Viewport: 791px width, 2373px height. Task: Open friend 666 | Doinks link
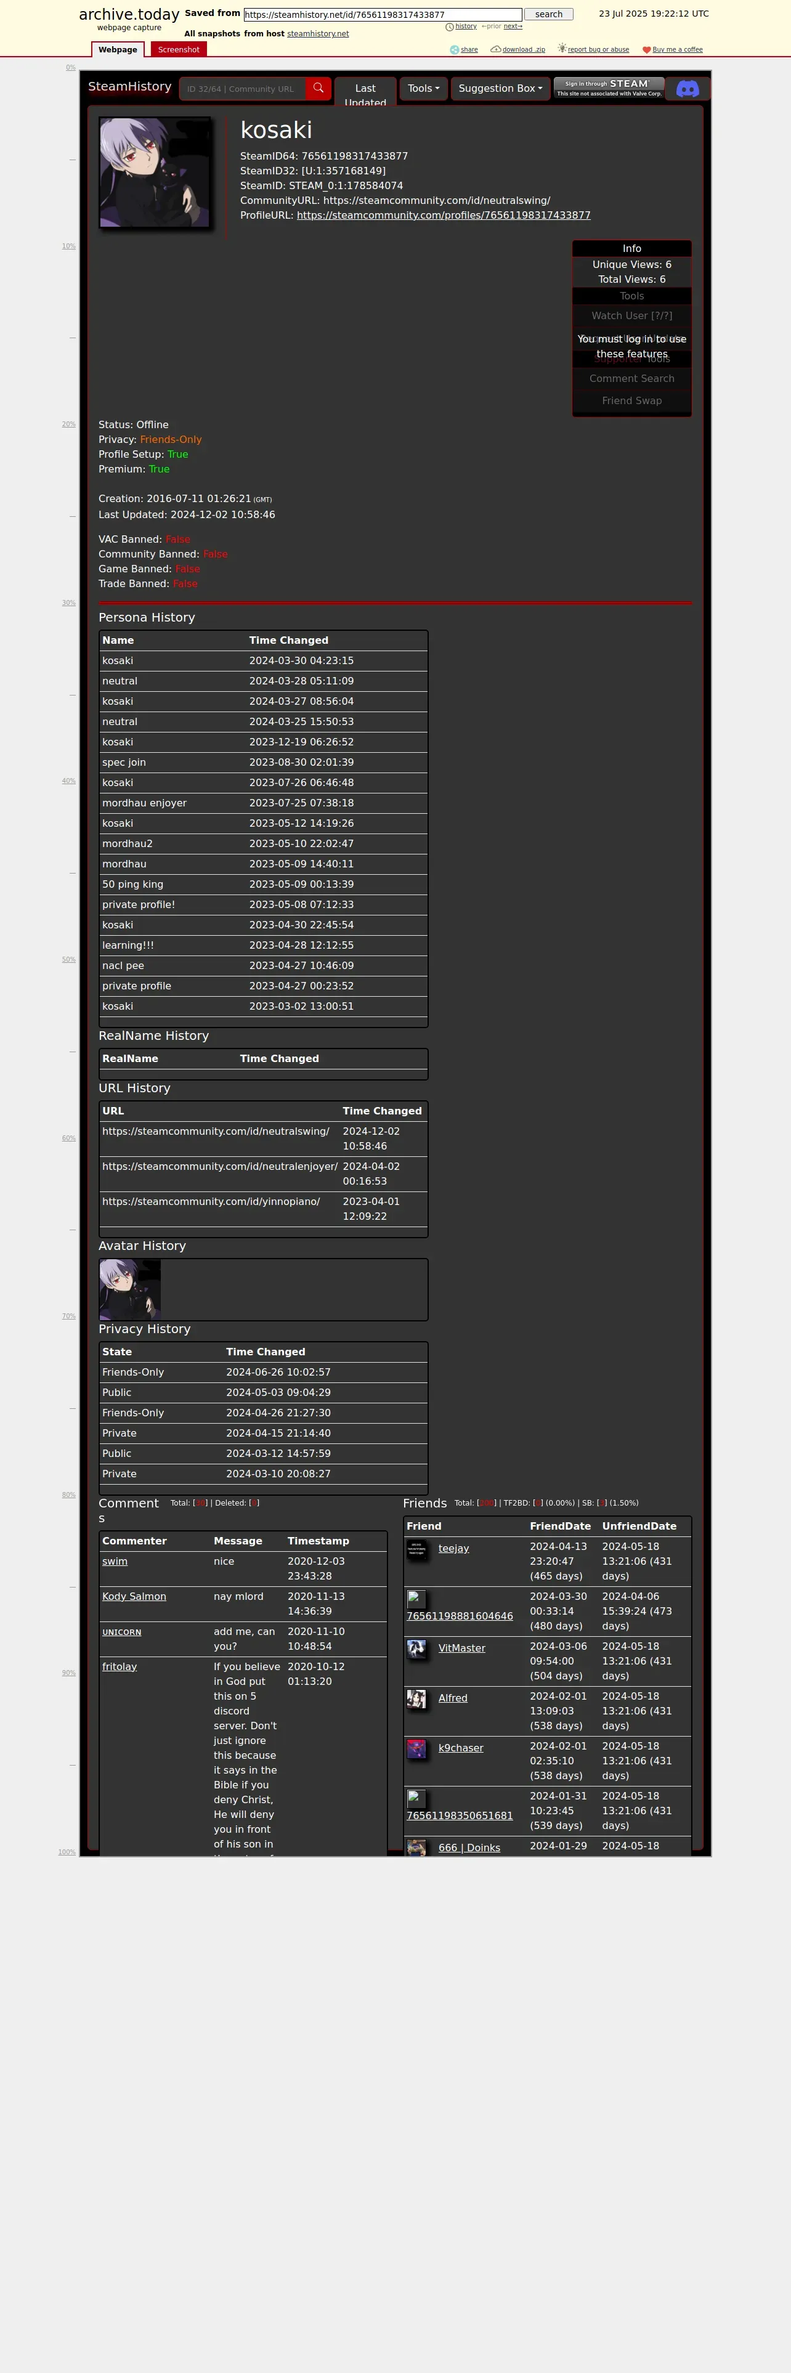pyautogui.click(x=469, y=1848)
